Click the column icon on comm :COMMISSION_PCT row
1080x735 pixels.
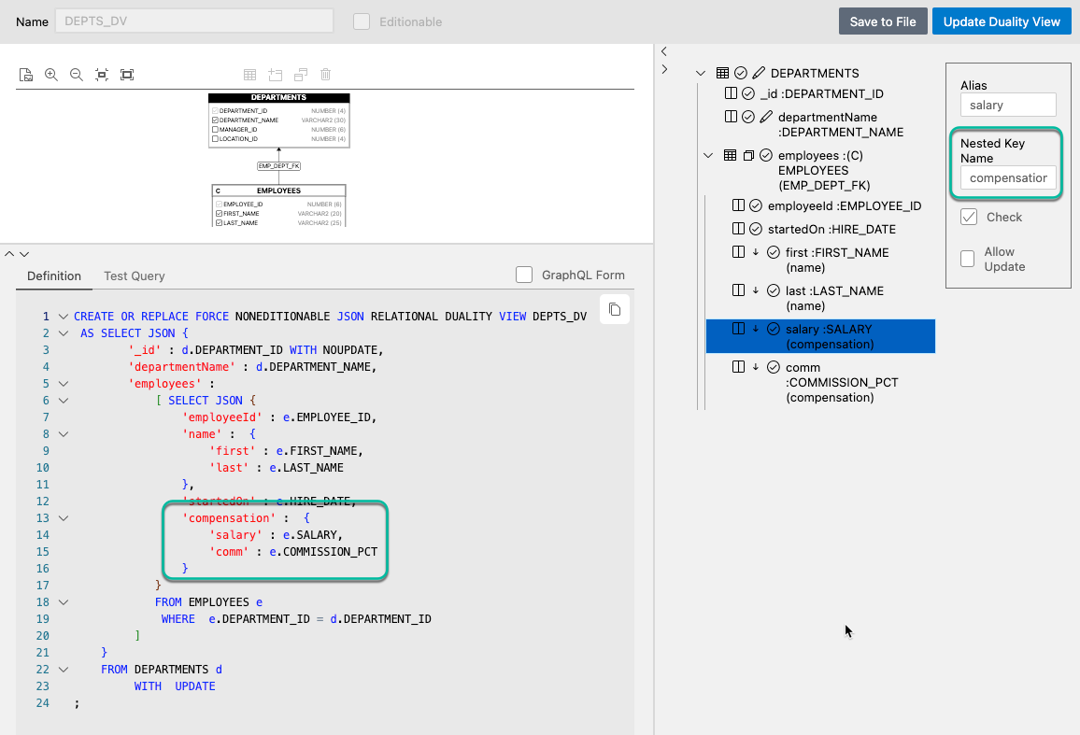[x=738, y=367]
